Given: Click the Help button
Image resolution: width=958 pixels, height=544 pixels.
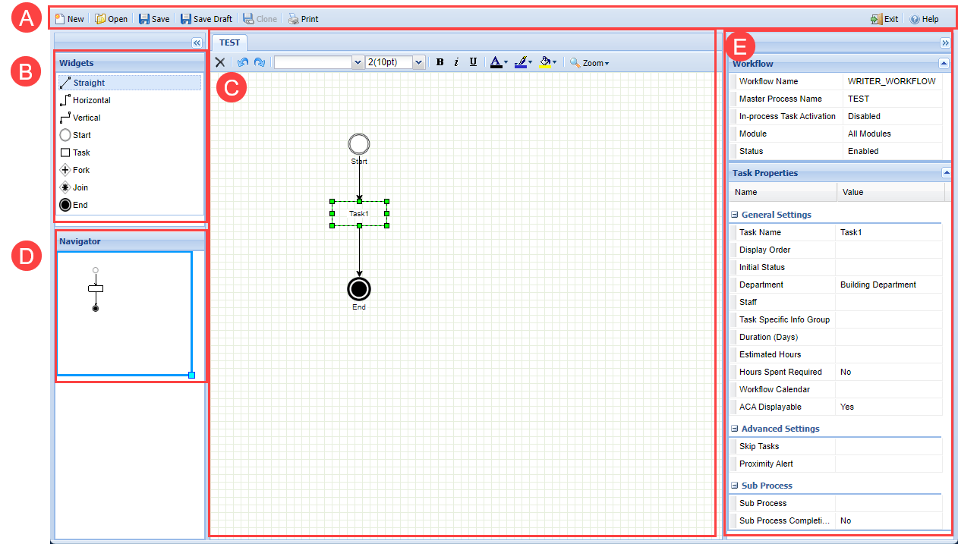Looking at the screenshot, I should pos(924,19).
